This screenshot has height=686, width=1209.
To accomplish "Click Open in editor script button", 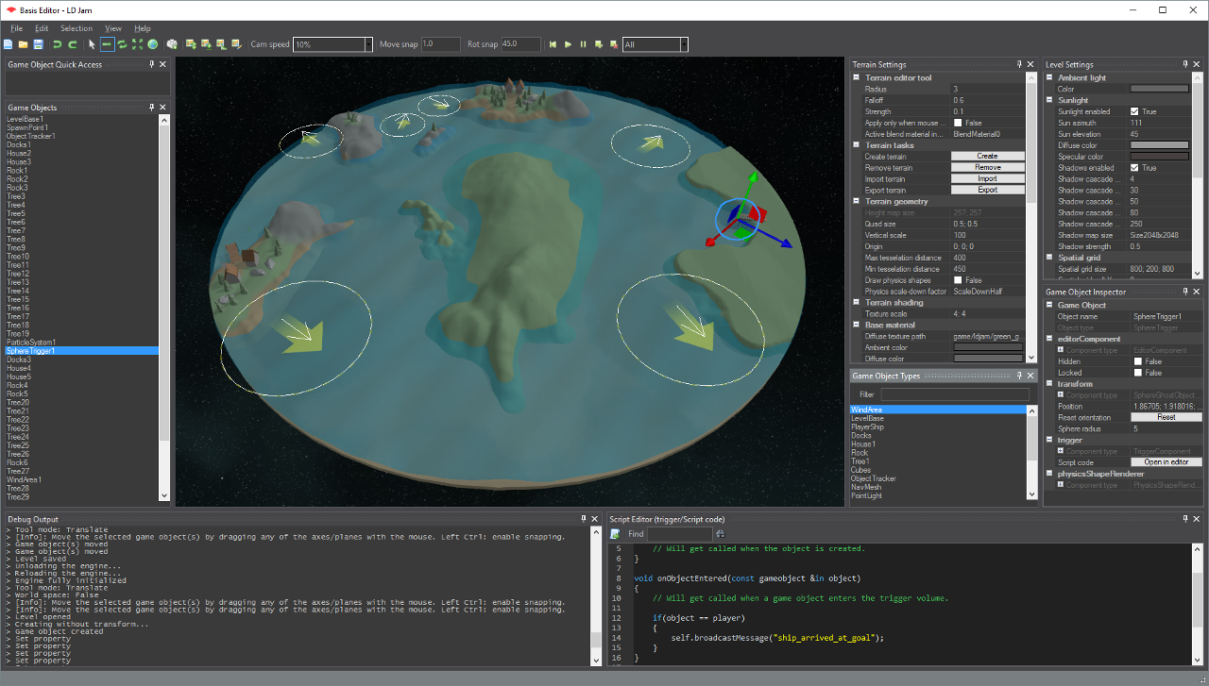I will [1166, 462].
